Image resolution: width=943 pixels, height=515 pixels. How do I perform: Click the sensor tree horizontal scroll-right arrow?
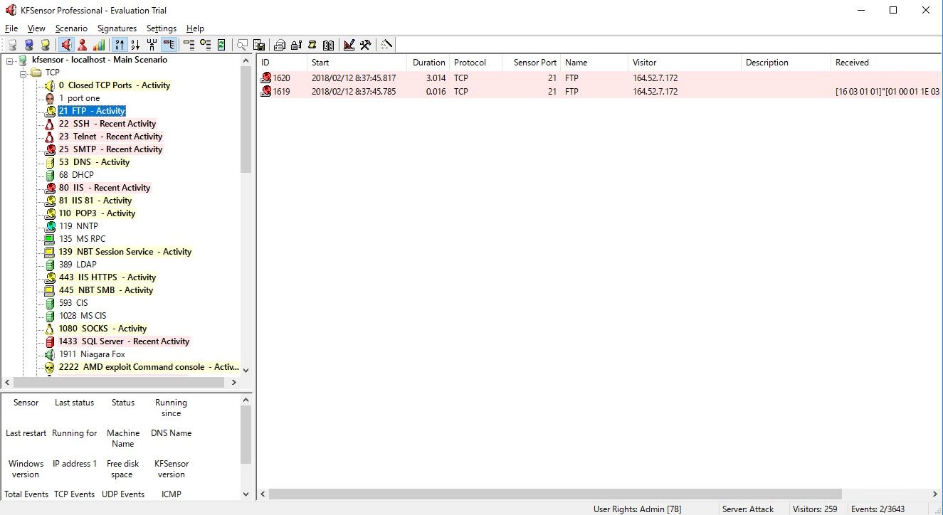tap(234, 382)
